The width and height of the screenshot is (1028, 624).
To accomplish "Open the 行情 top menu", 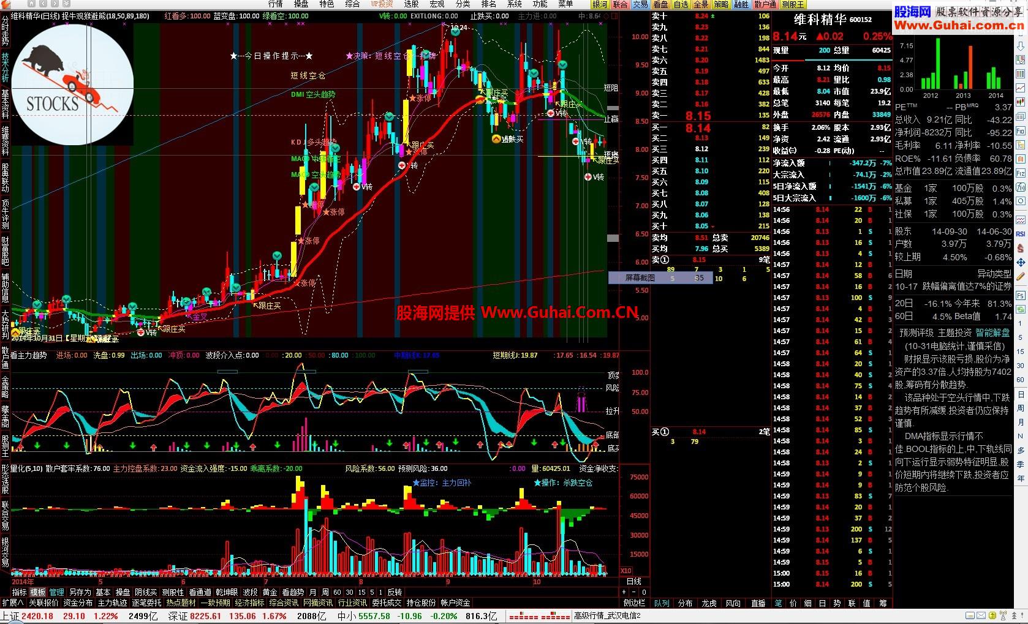I will pyautogui.click(x=276, y=4).
